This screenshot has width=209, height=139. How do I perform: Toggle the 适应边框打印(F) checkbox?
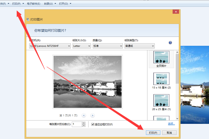point(93,124)
